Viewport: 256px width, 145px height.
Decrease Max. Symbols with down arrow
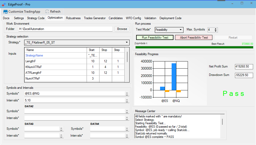click(x=216, y=31)
